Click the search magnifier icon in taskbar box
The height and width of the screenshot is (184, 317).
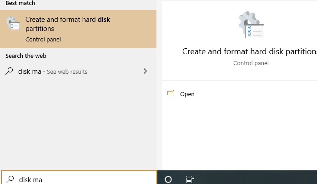pyautogui.click(x=10, y=179)
